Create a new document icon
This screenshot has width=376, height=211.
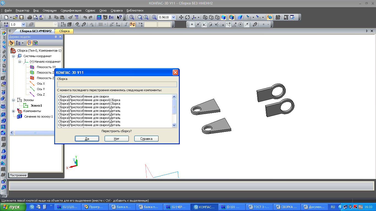click(6, 17)
